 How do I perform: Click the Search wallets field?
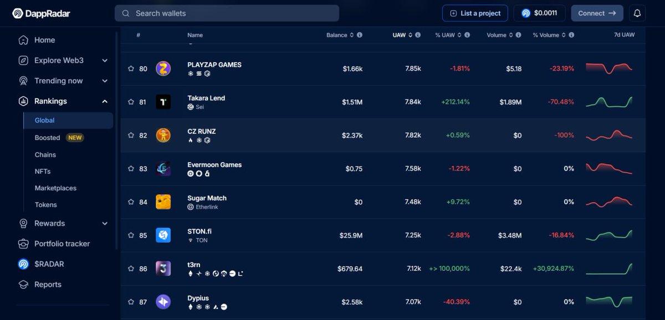tap(227, 13)
